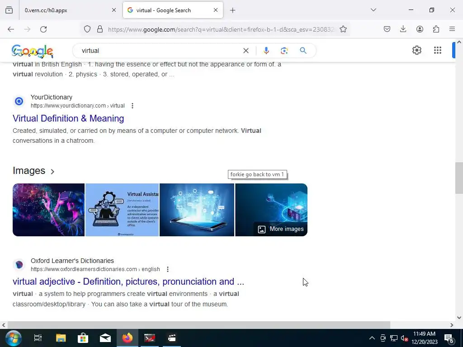Open Firefox account menu

pyautogui.click(x=420, y=29)
